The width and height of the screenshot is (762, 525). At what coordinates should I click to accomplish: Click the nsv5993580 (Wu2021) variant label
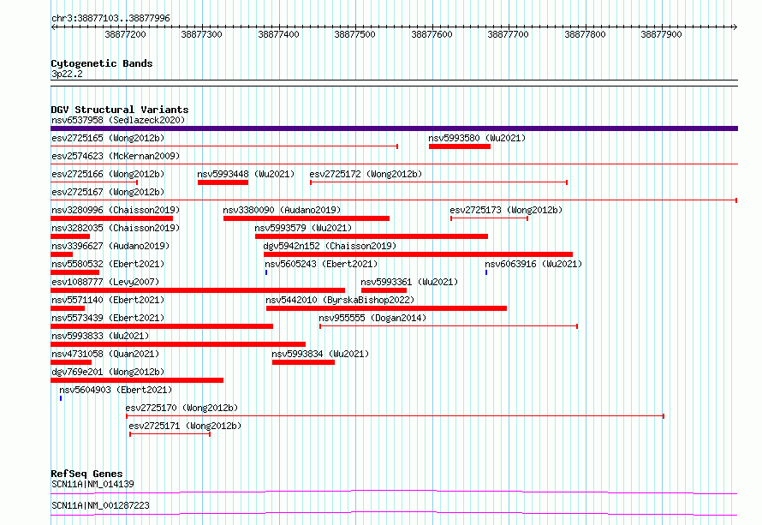click(x=477, y=138)
